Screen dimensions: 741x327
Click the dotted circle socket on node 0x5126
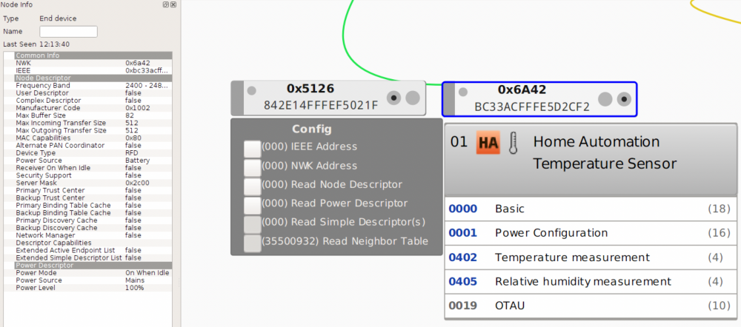pos(395,98)
